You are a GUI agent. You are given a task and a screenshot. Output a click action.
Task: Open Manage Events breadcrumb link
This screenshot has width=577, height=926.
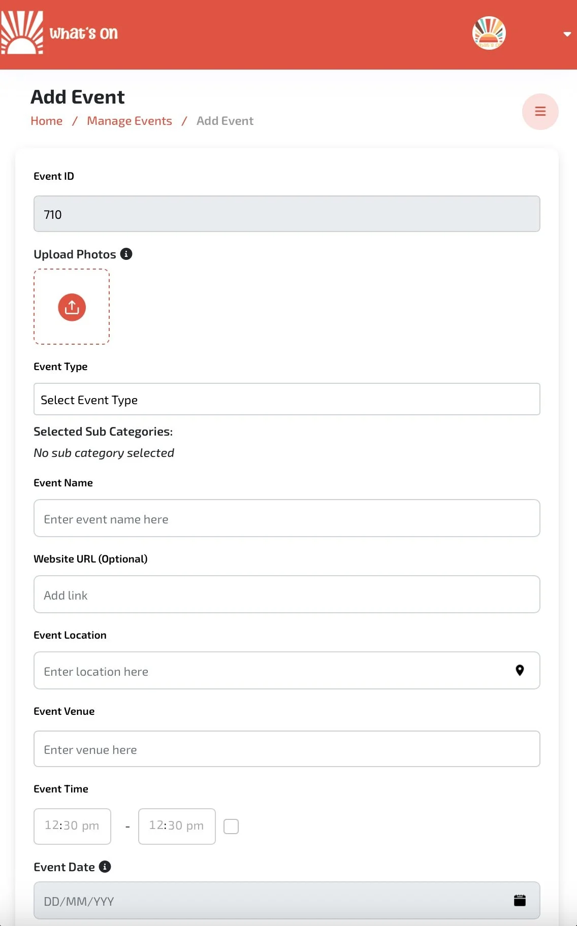[x=130, y=121]
